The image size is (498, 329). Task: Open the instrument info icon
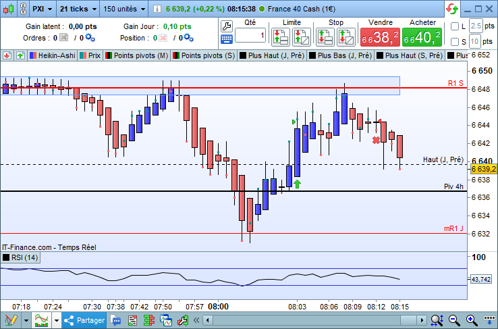coord(157,9)
